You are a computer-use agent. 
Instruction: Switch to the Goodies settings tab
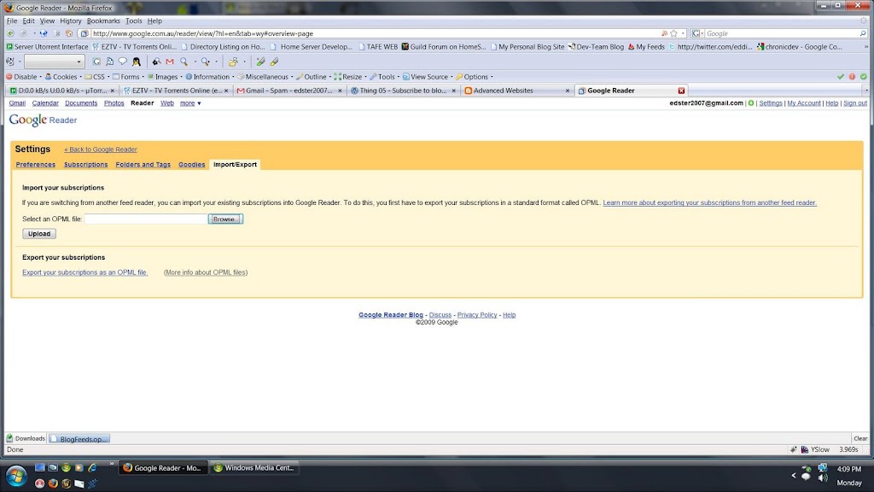[192, 165]
